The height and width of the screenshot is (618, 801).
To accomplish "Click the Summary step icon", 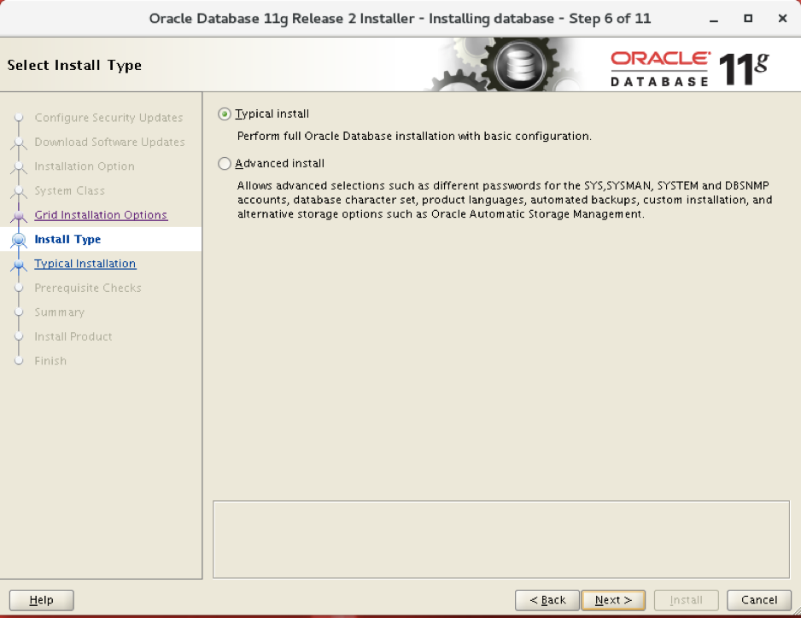I will [x=19, y=312].
